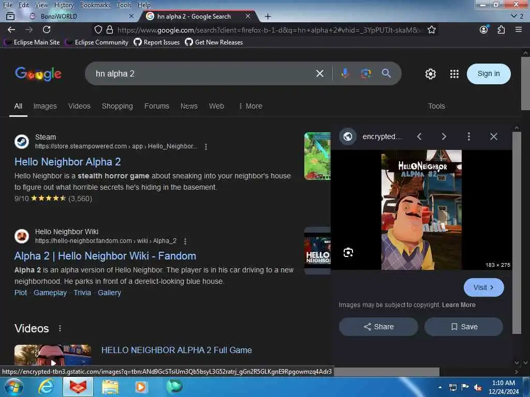The height and width of the screenshot is (397, 530).
Task: Focus the hn alpha 2 search field
Action: pos(203,73)
